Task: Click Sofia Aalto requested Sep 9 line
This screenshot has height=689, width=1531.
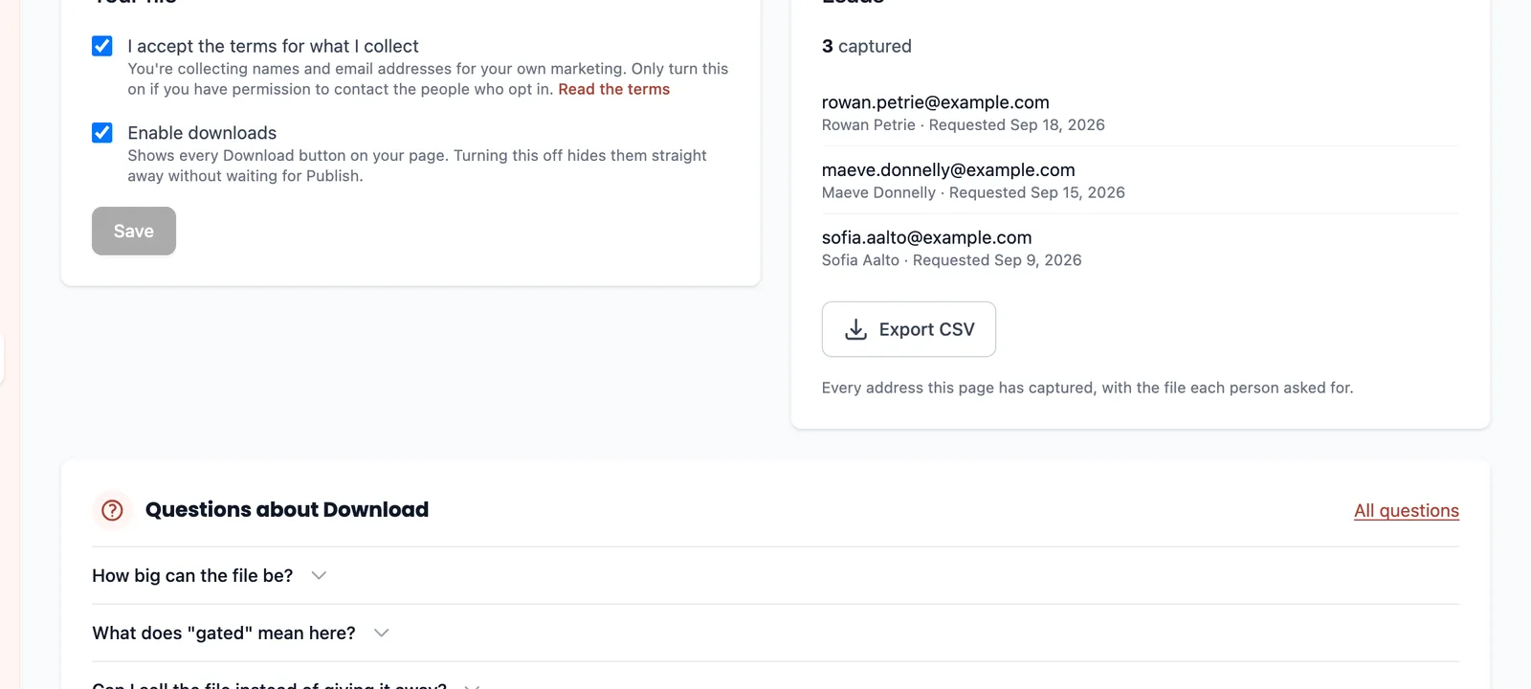Action: (952, 260)
